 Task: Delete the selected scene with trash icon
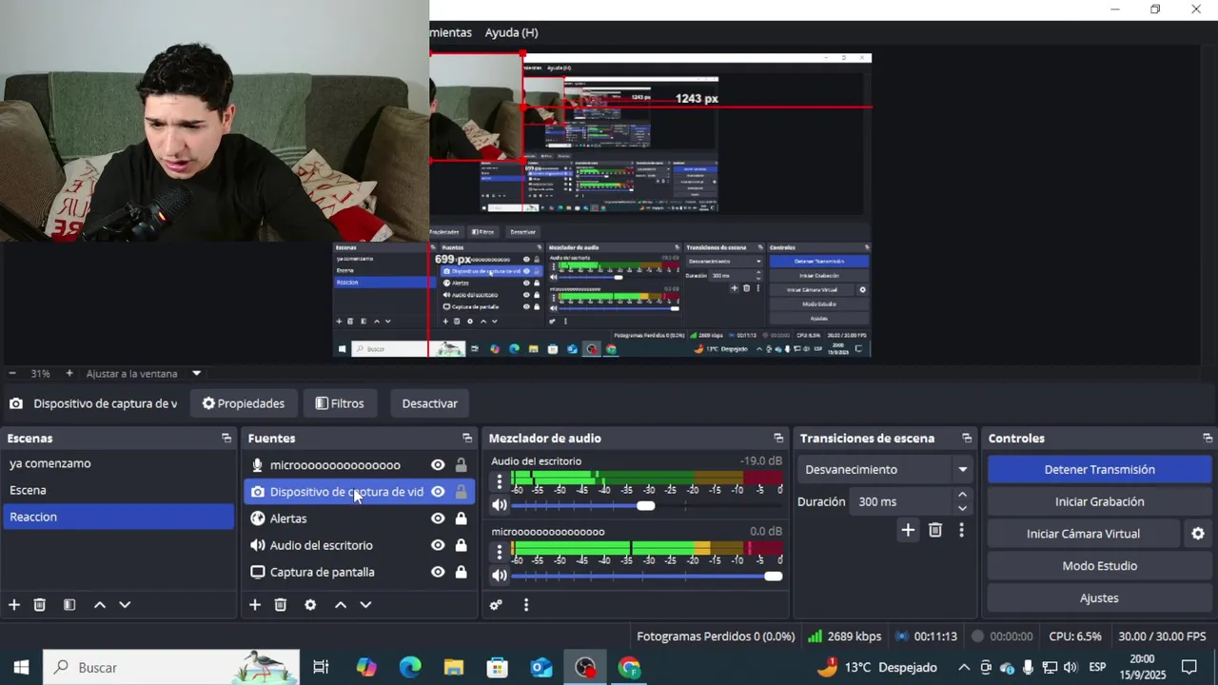[40, 605]
